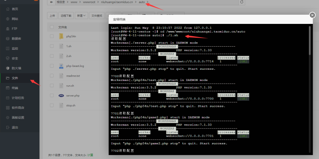Viewport: 319px width, 159px height.
Task: Go back with the breadcrumb arrow
Action: [51, 2]
